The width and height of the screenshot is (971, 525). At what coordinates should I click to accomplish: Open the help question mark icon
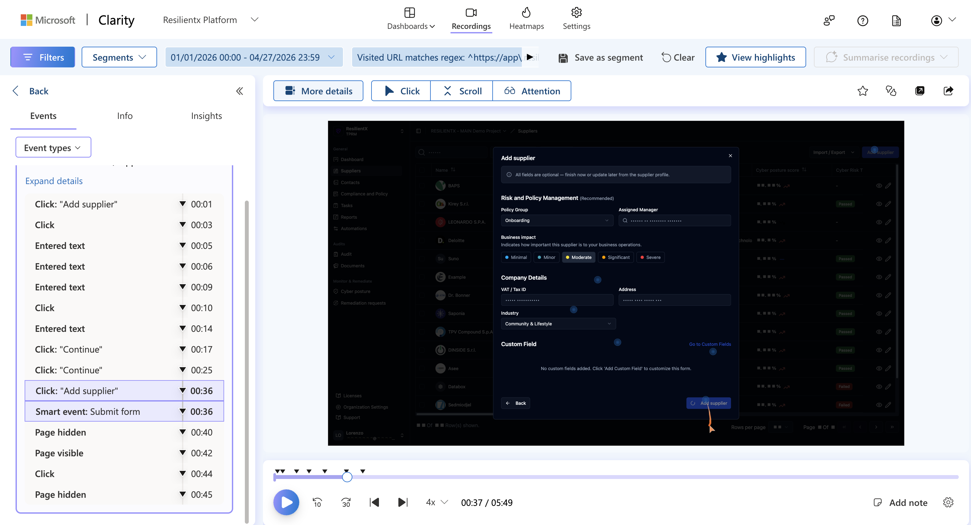(862, 20)
